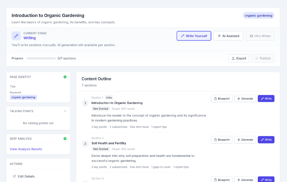The width and height of the screenshot is (287, 182).
Task: Click the green check on Page Identity
Action: pyautogui.click(x=65, y=77)
